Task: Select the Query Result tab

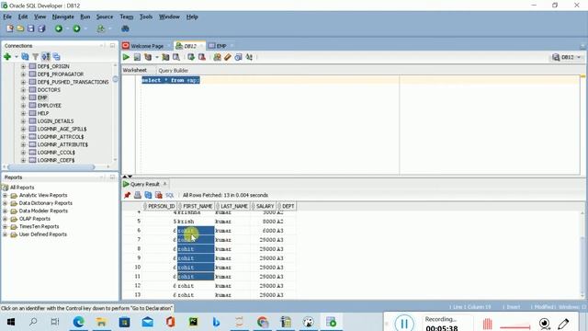Action: [x=144, y=184]
